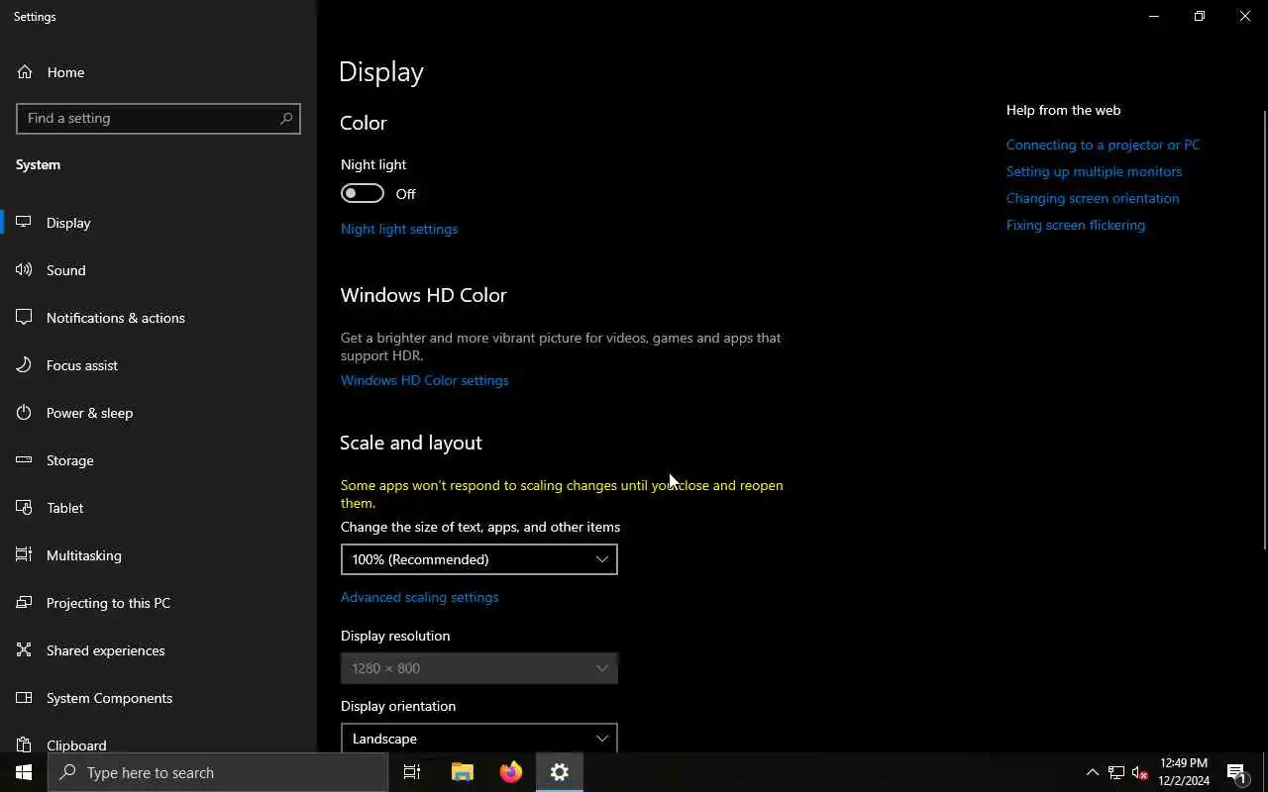Click the Find a setting search box
Image resolution: width=1268 pixels, height=792 pixels.
pyautogui.click(x=158, y=118)
